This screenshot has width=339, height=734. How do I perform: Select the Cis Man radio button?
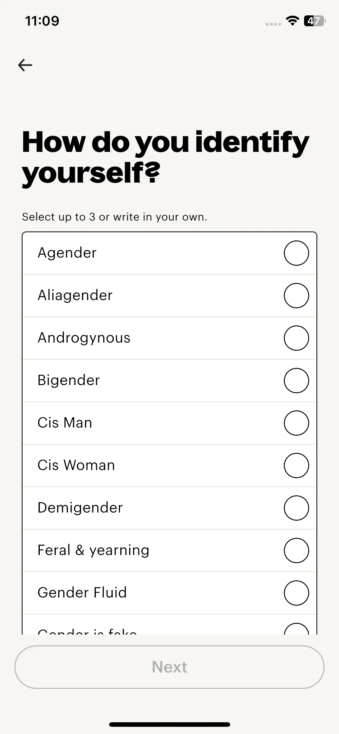[x=296, y=423]
